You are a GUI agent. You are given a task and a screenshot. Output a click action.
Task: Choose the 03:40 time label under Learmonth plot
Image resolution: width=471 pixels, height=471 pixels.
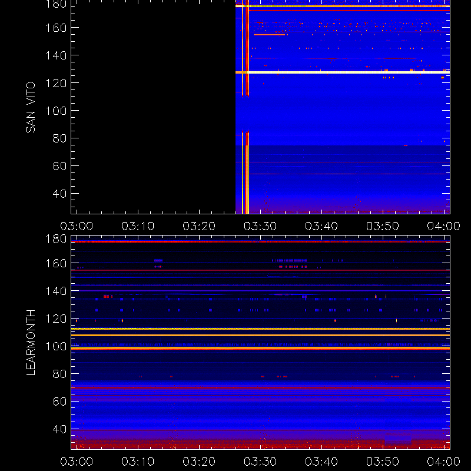(321, 462)
